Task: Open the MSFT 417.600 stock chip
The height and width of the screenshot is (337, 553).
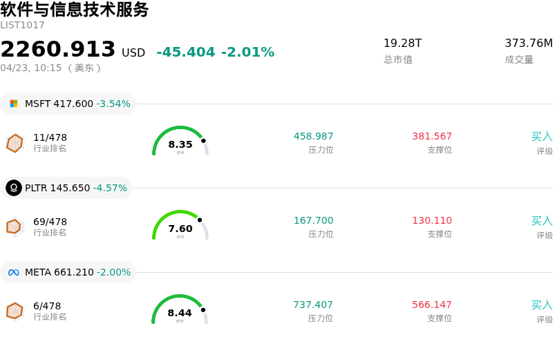Action: [69, 104]
